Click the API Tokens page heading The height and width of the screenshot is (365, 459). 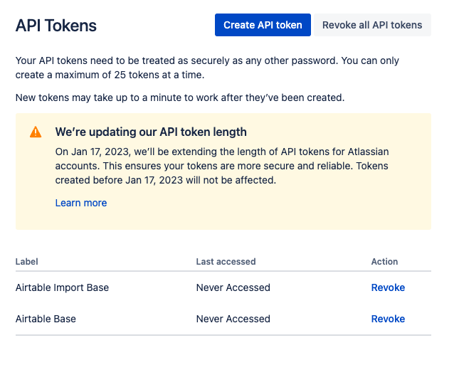click(x=56, y=26)
